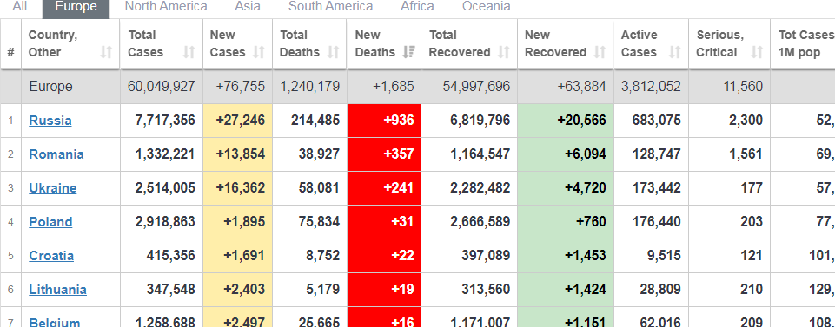Select Poland total deaths 75,834
835x327 pixels.
tap(319, 222)
